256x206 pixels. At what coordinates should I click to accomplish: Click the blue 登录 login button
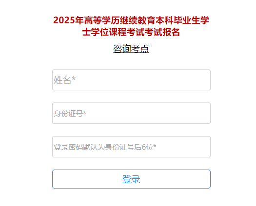[x=131, y=179]
